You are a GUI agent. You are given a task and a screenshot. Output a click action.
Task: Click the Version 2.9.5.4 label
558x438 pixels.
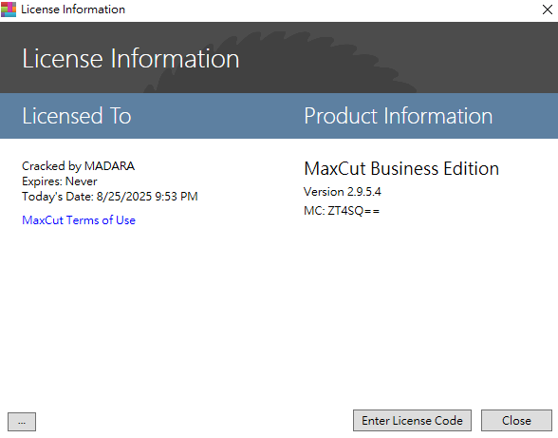[343, 192]
